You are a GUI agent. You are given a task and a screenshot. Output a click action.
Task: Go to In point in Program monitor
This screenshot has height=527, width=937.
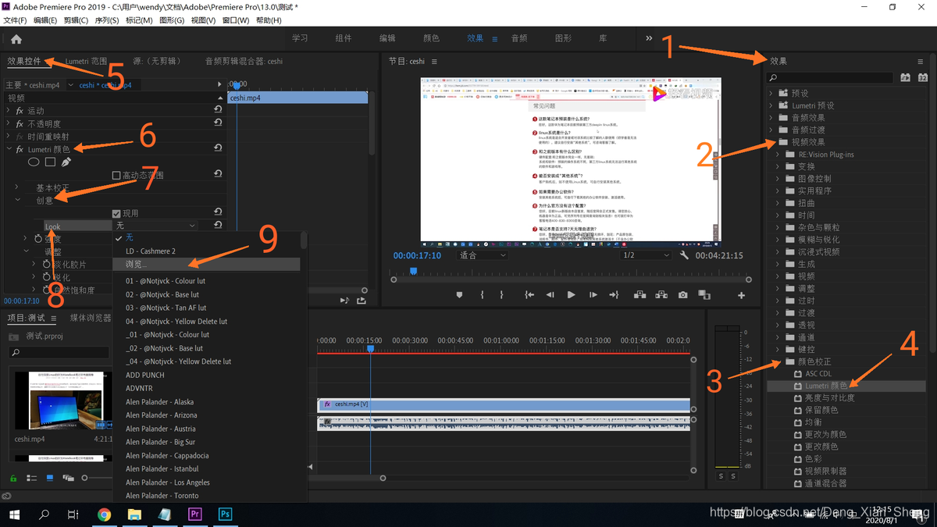tap(529, 295)
